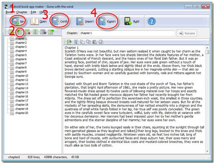Open the Help menu
Viewport: 214px width, 163px height.
click(43, 12)
